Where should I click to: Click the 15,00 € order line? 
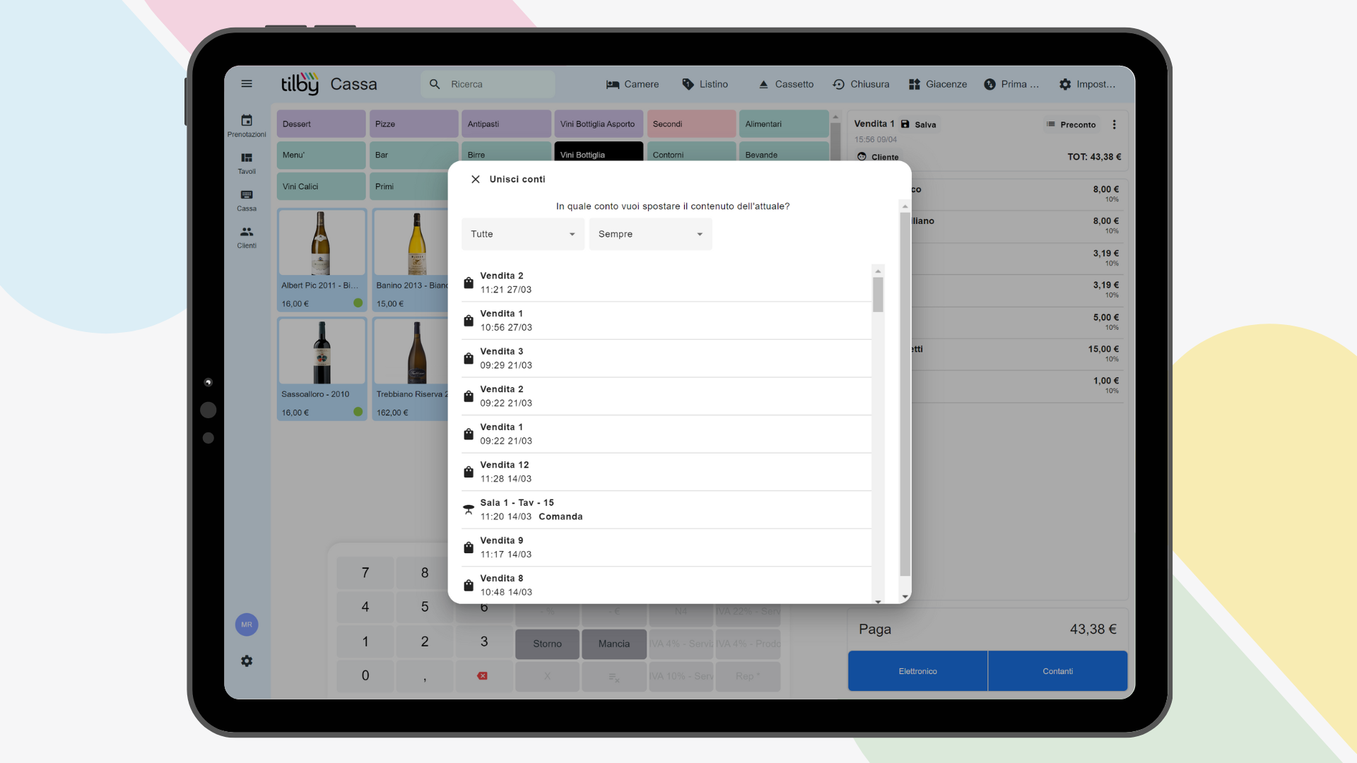coord(1018,353)
